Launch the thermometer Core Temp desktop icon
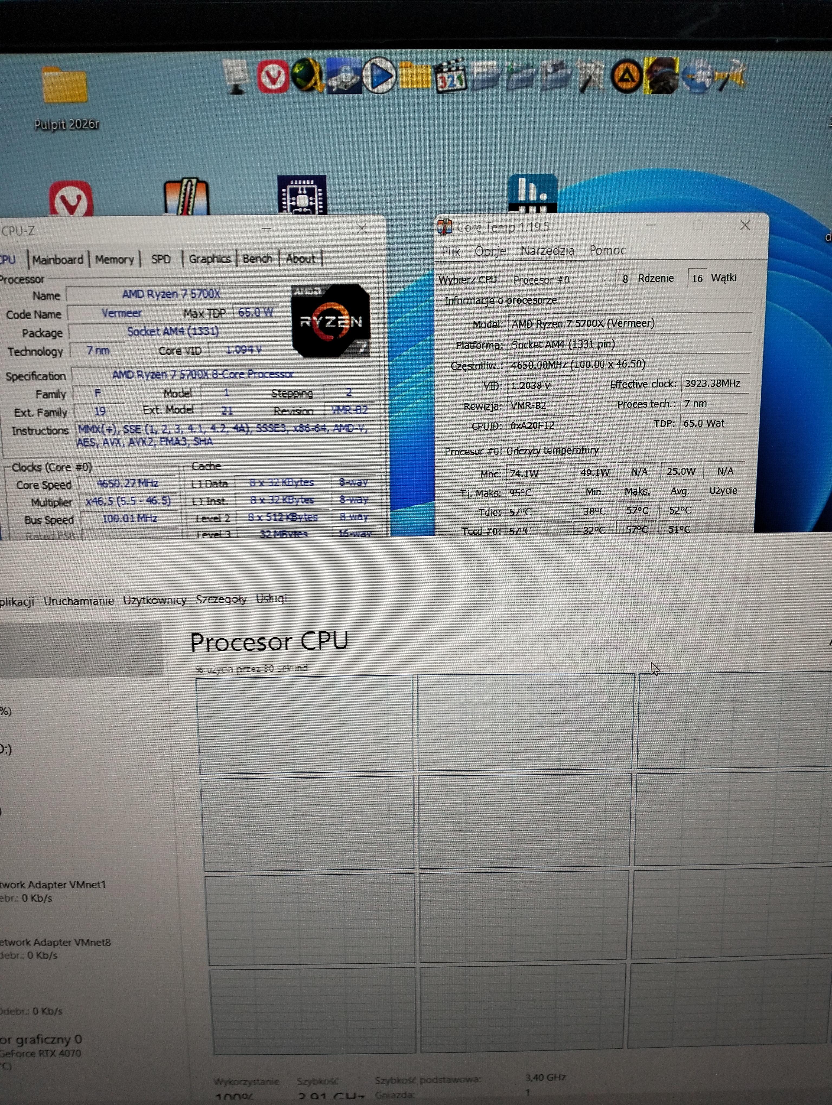 pyautogui.click(x=186, y=197)
